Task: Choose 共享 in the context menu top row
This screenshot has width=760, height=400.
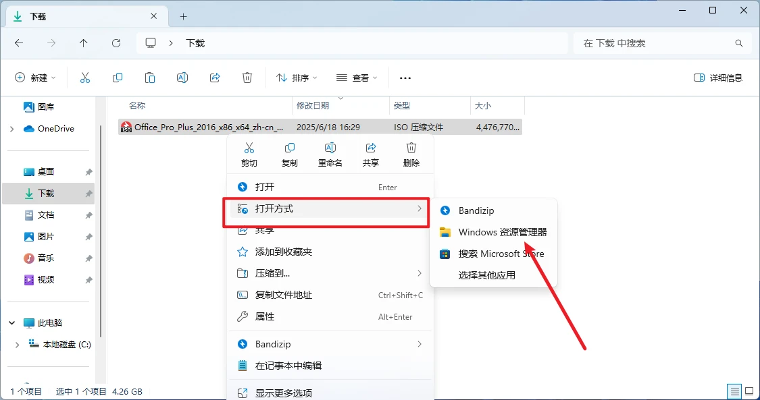Action: [371, 154]
